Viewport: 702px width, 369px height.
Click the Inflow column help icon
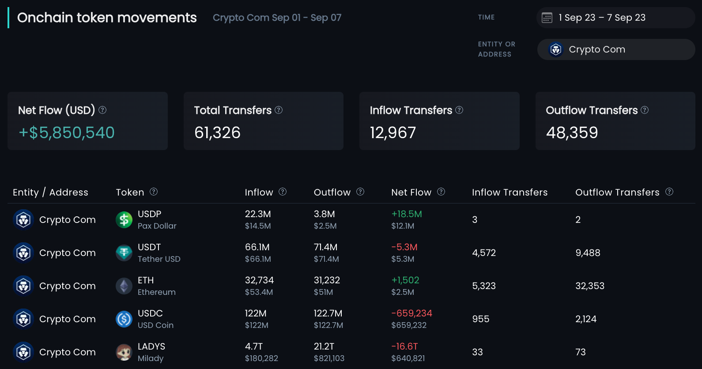click(x=283, y=192)
